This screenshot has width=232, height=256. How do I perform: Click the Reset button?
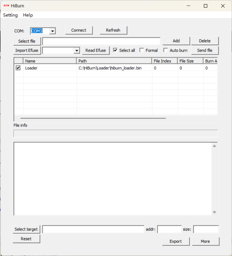26,239
